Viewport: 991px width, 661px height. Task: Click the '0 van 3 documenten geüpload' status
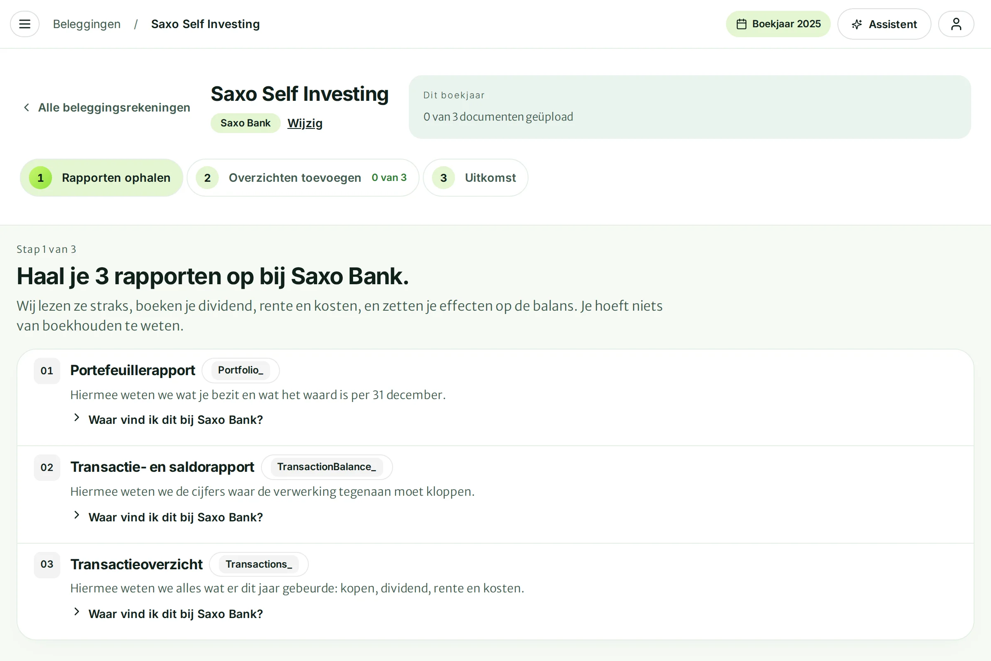pyautogui.click(x=498, y=117)
